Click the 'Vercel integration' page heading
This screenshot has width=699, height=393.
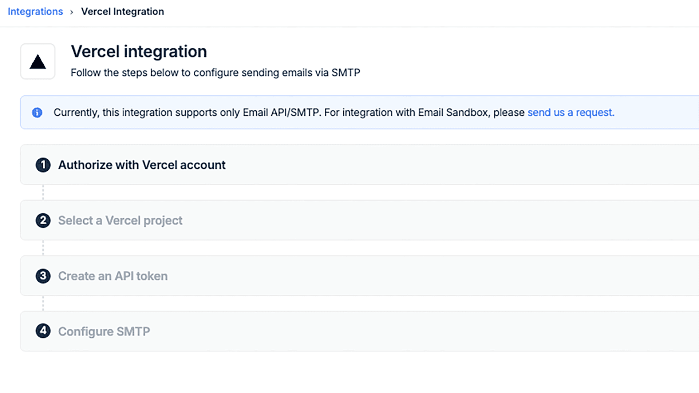pos(139,51)
